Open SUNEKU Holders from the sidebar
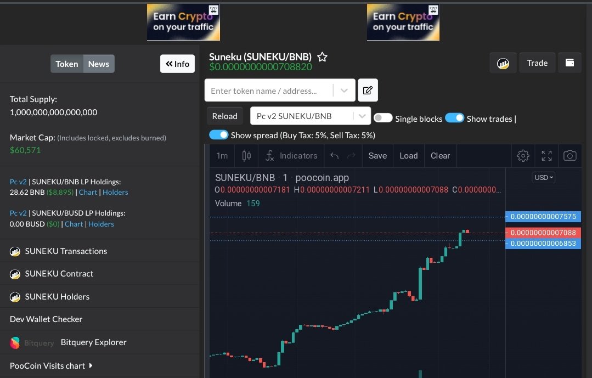This screenshot has height=378, width=592. 58,296
